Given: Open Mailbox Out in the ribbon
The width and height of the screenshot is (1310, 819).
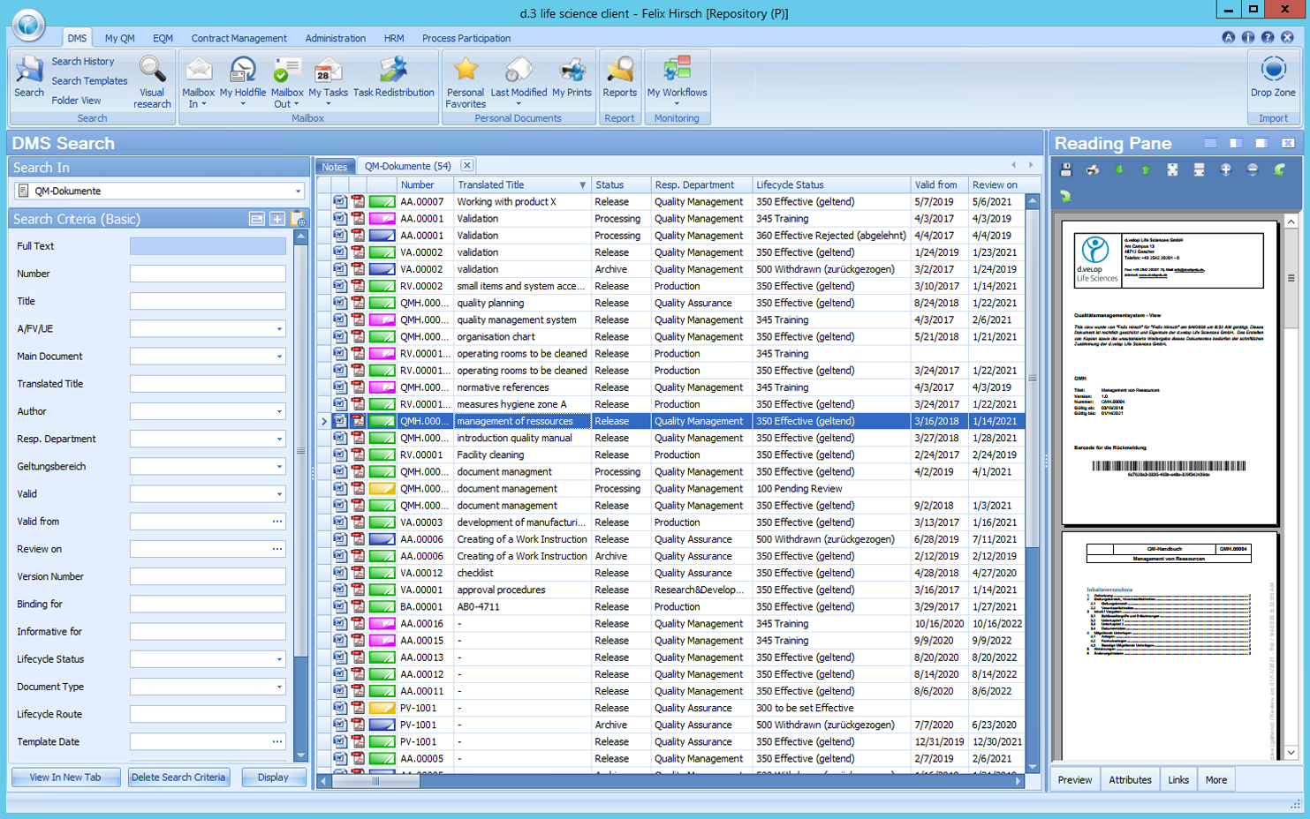Looking at the screenshot, I should (x=286, y=70).
